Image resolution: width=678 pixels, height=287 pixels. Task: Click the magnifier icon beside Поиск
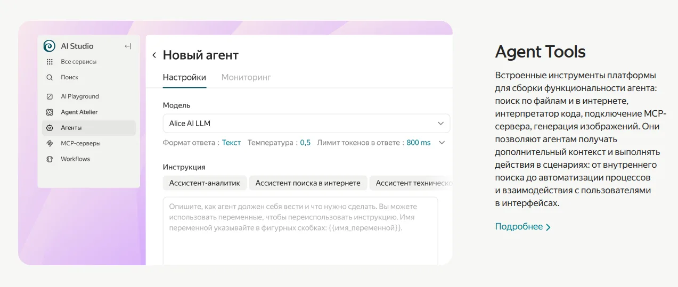pos(50,77)
